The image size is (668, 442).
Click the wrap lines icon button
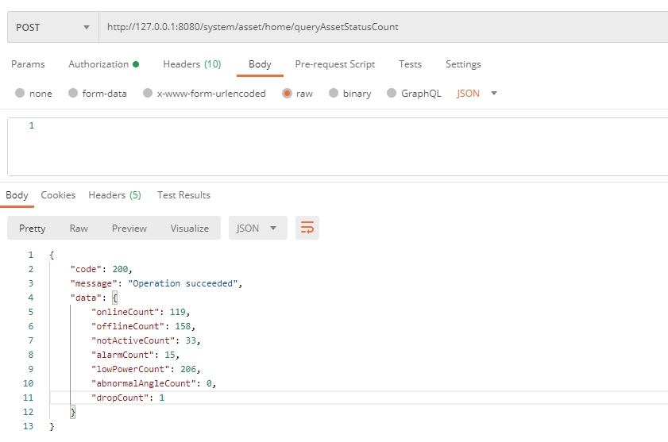coord(307,229)
